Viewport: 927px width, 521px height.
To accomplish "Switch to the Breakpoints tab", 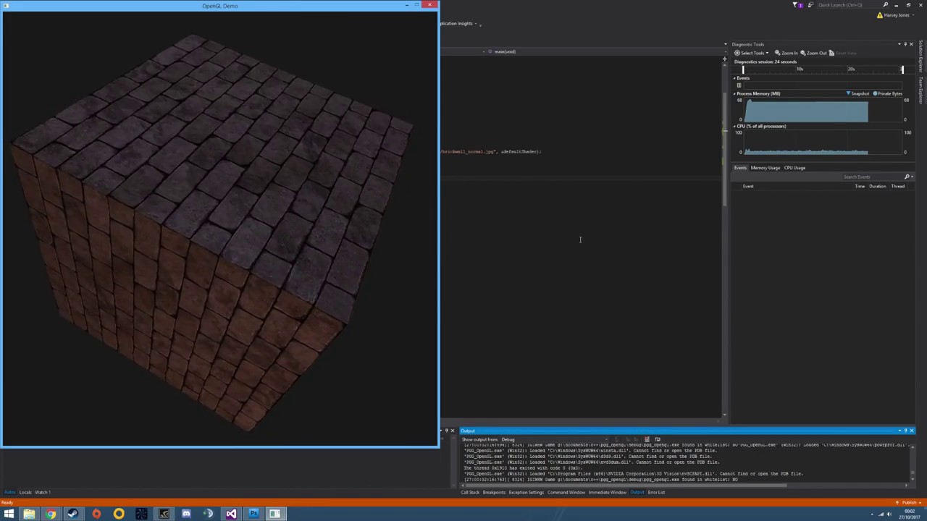I will click(494, 493).
